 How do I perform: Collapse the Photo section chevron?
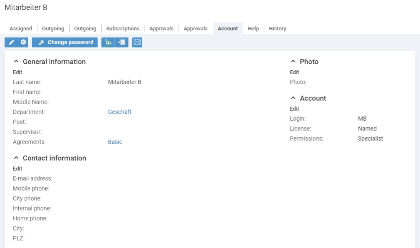coord(293,62)
